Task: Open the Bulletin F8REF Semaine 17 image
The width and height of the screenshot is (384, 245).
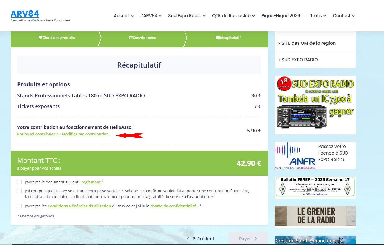Action: (x=315, y=187)
